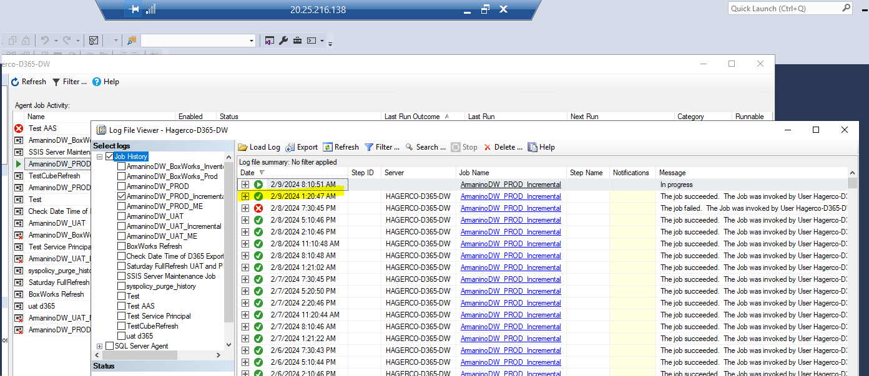Open Filter in the Job Activity Monitor
Image resolution: width=869 pixels, height=376 pixels.
click(69, 82)
